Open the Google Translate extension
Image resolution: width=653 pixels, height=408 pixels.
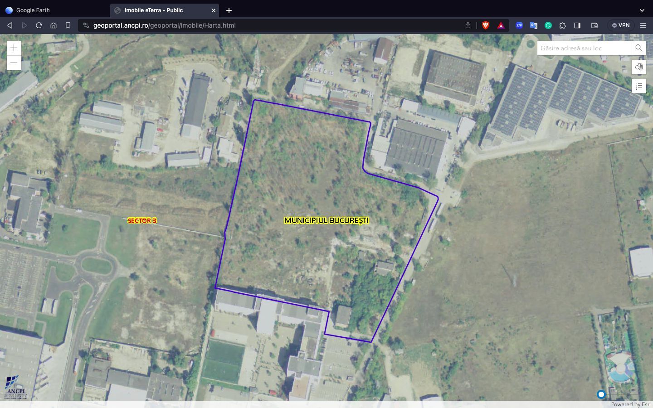pyautogui.click(x=534, y=25)
